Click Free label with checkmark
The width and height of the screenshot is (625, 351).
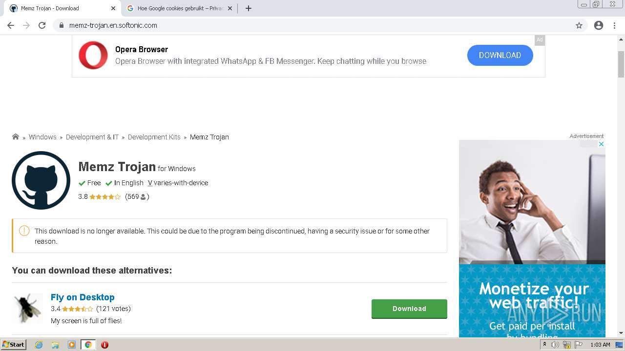(x=90, y=183)
